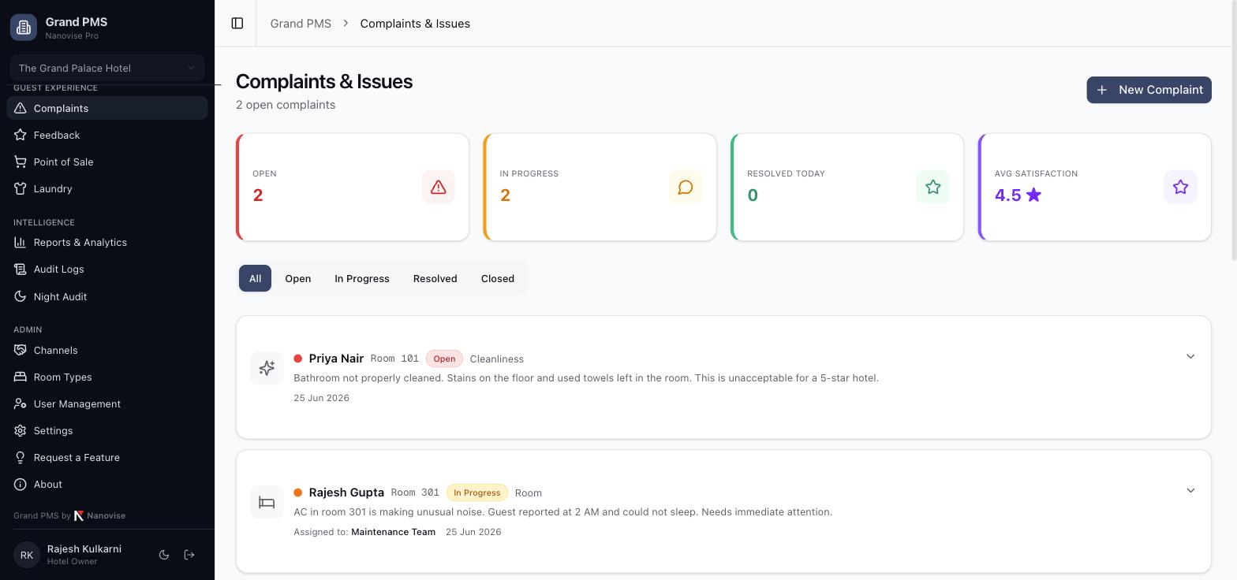Click '2 open complaints' subtitle
The image size is (1237, 580).
[x=286, y=105]
